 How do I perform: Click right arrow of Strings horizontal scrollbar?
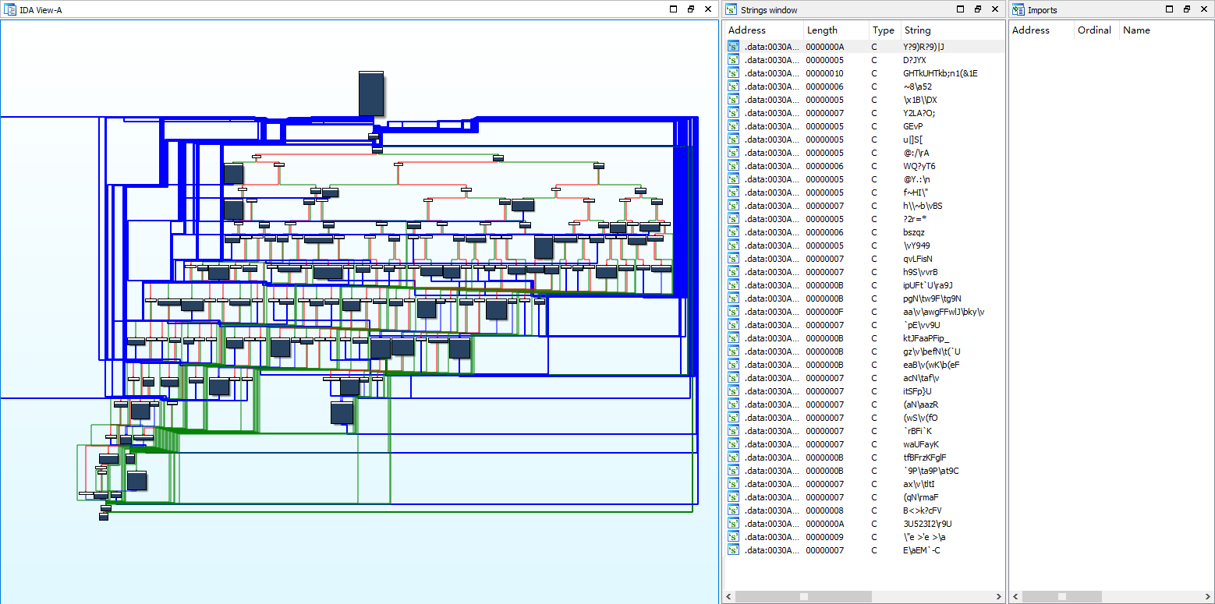(998, 596)
